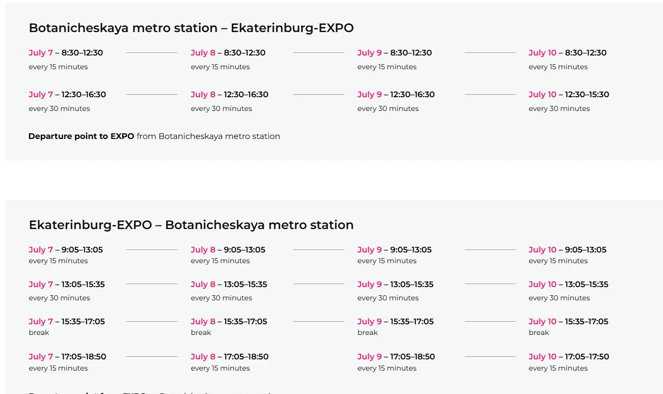663x394 pixels.
Task: Select the July 7 8:30–12:30 schedule entry
Action: [66, 53]
